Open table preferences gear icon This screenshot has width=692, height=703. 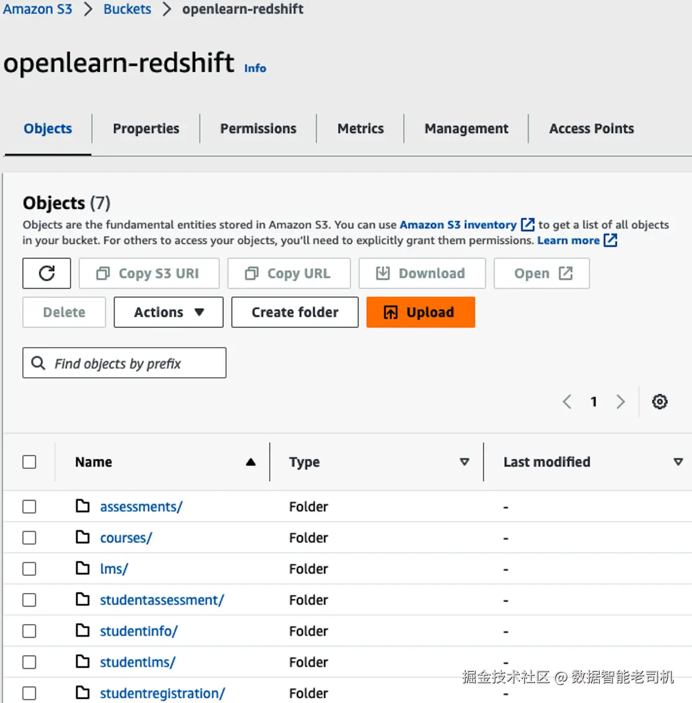click(x=660, y=402)
